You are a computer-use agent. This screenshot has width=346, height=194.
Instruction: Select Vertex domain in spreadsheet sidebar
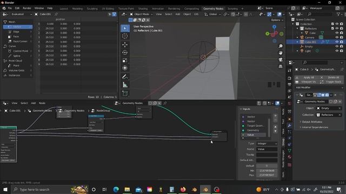(x=18, y=27)
